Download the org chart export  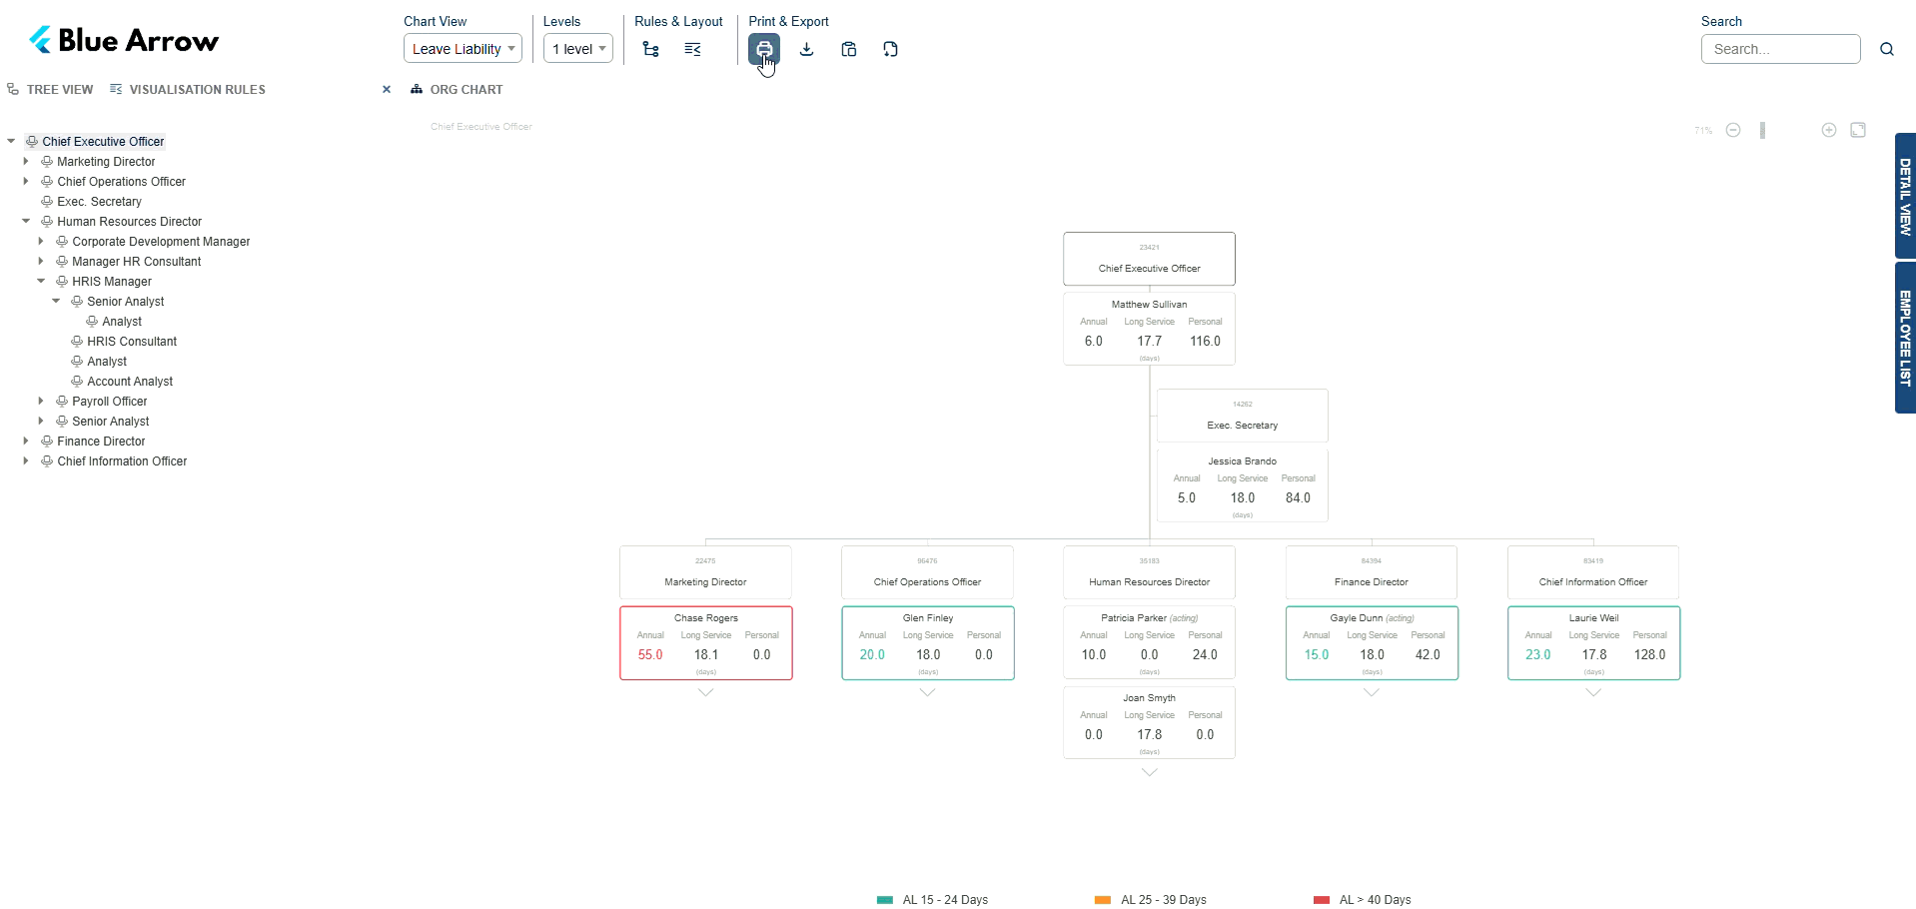click(x=806, y=49)
